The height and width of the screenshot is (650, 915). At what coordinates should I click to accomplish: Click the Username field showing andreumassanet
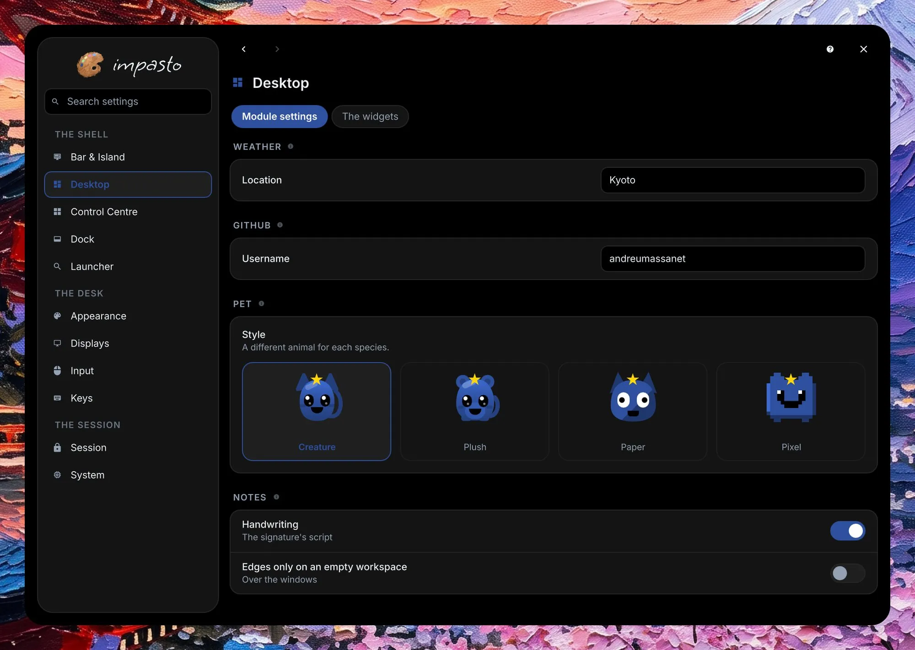tap(732, 259)
